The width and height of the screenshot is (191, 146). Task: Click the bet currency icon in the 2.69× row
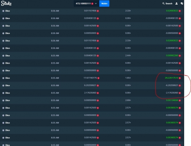coord(98,101)
